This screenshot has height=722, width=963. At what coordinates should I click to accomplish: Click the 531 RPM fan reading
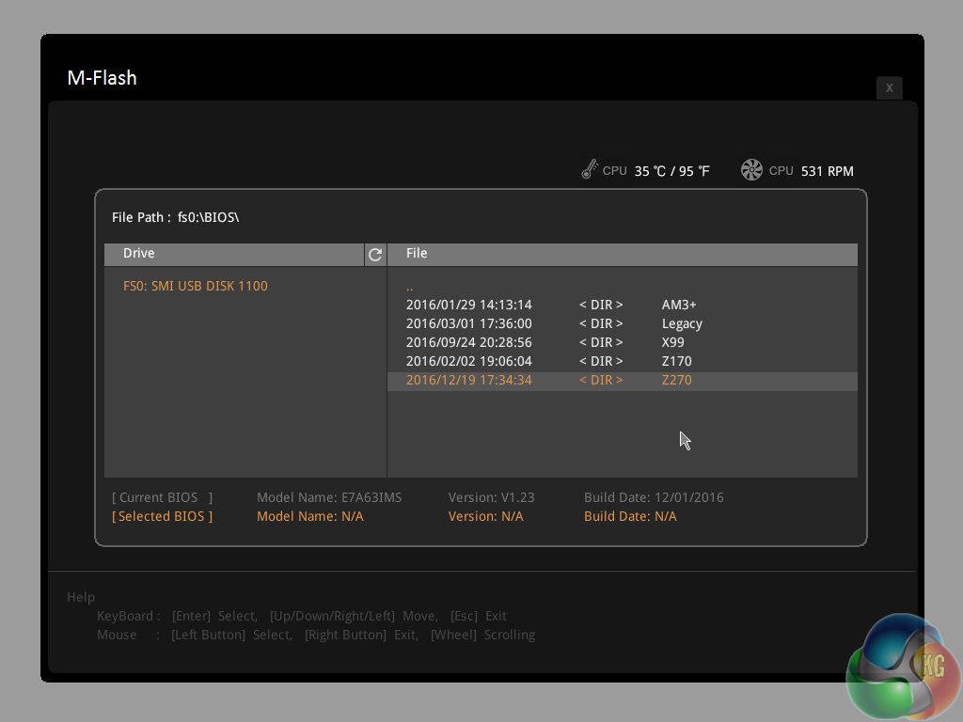click(828, 171)
